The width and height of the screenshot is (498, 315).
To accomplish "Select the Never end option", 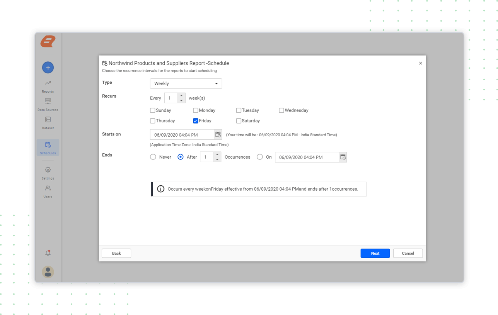I will click(153, 157).
